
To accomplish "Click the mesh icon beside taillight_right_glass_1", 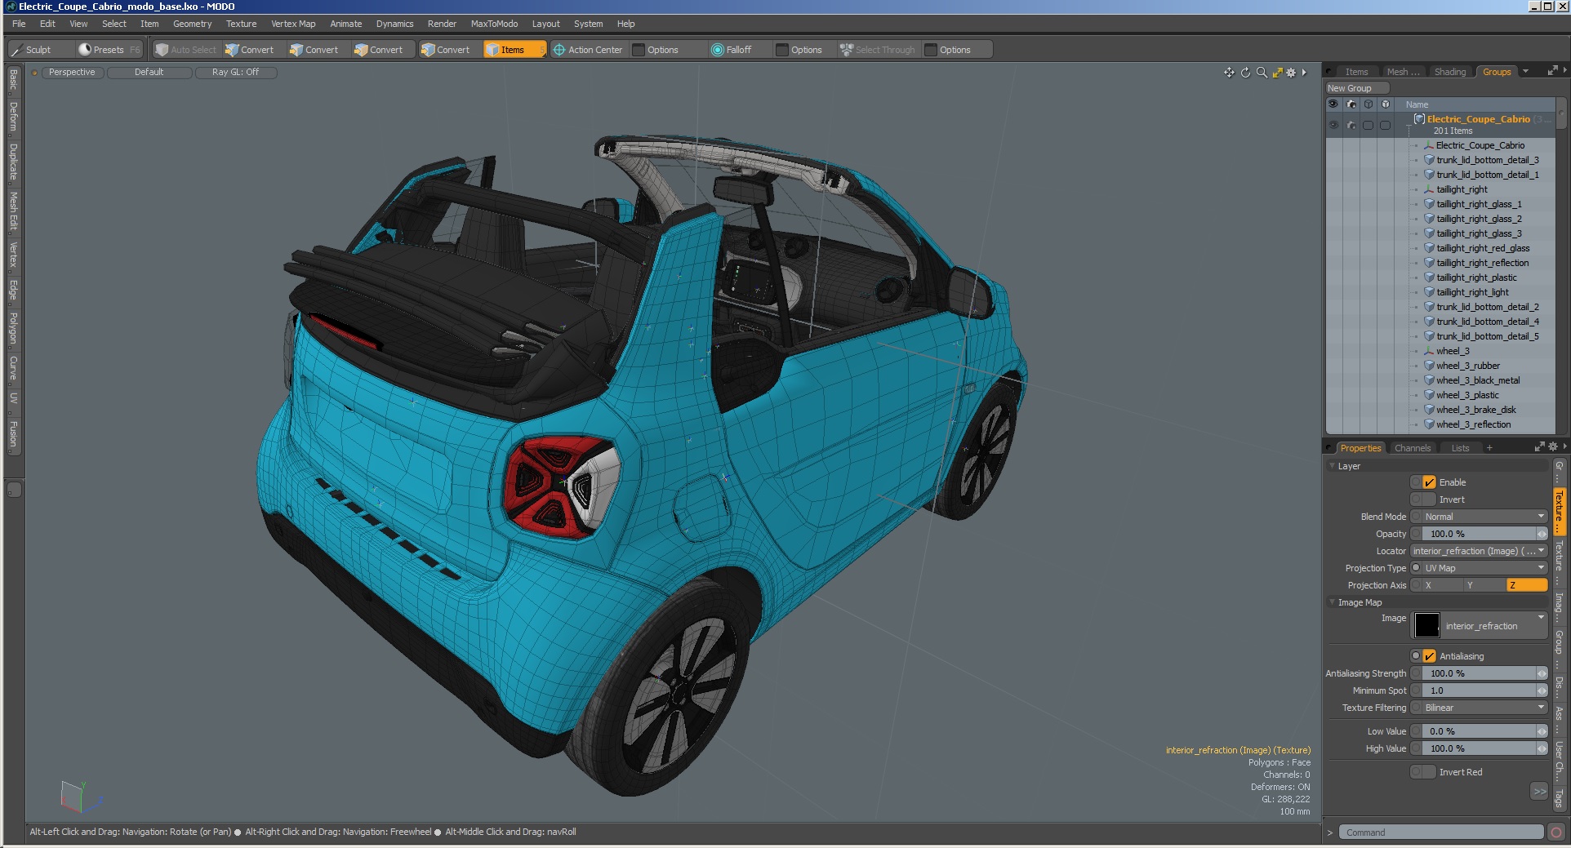I will [1430, 204].
